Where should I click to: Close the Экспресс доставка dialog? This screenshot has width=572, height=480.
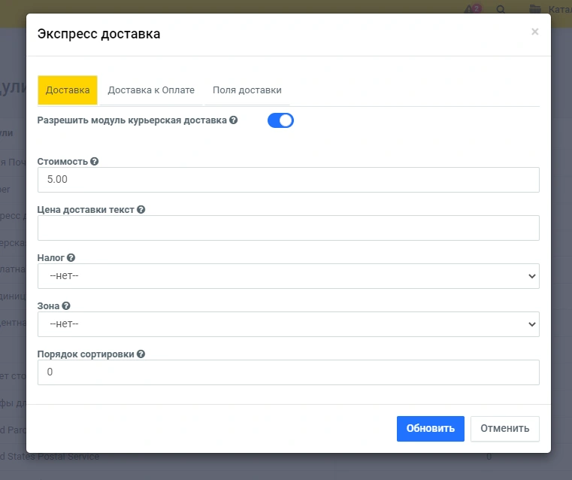(x=534, y=32)
